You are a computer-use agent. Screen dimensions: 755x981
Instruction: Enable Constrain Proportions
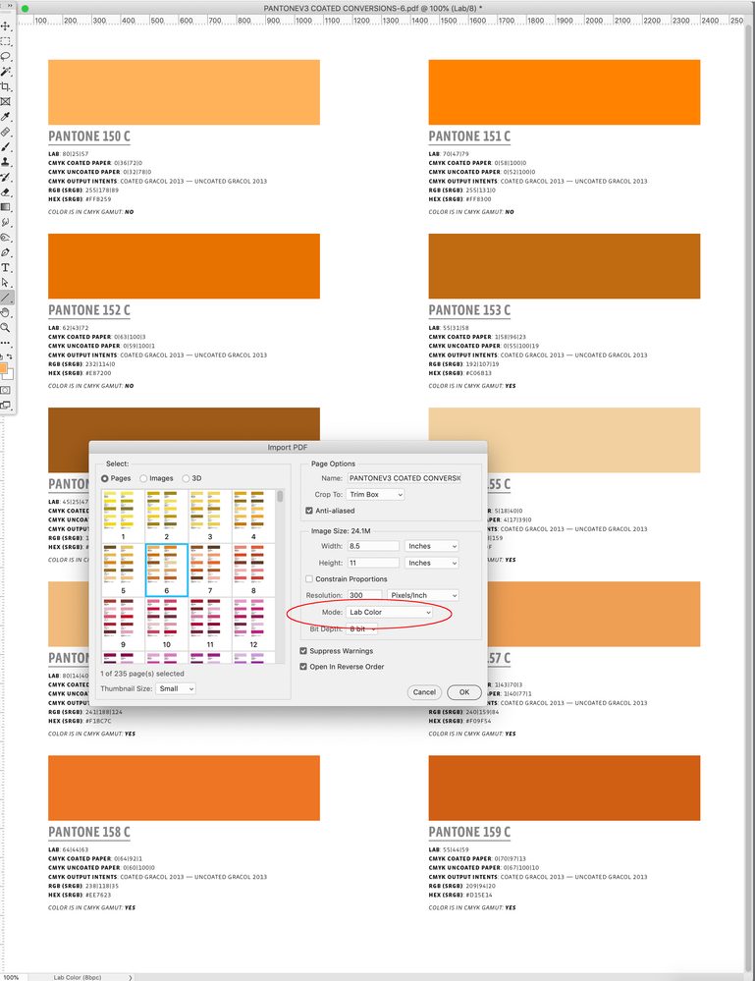click(x=309, y=579)
